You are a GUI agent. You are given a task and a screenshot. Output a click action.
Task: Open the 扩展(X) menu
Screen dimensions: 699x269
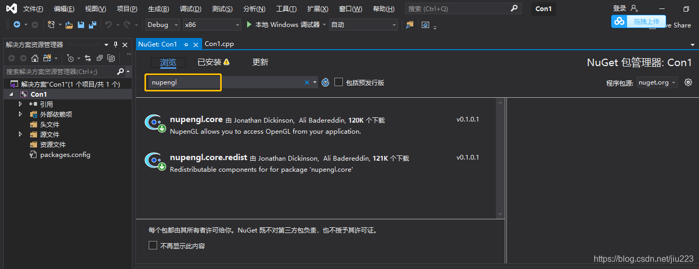click(317, 9)
